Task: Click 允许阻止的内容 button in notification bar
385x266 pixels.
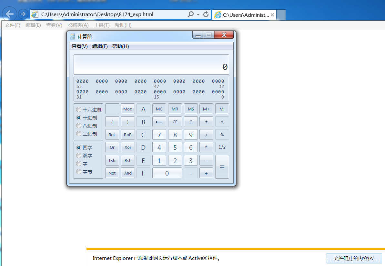Action: click(354, 259)
